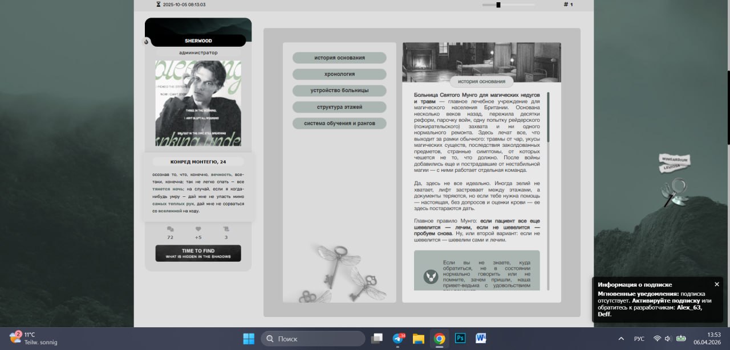Click the article text scrollbar
Screen dimensions: 730x350
[x=548, y=117]
